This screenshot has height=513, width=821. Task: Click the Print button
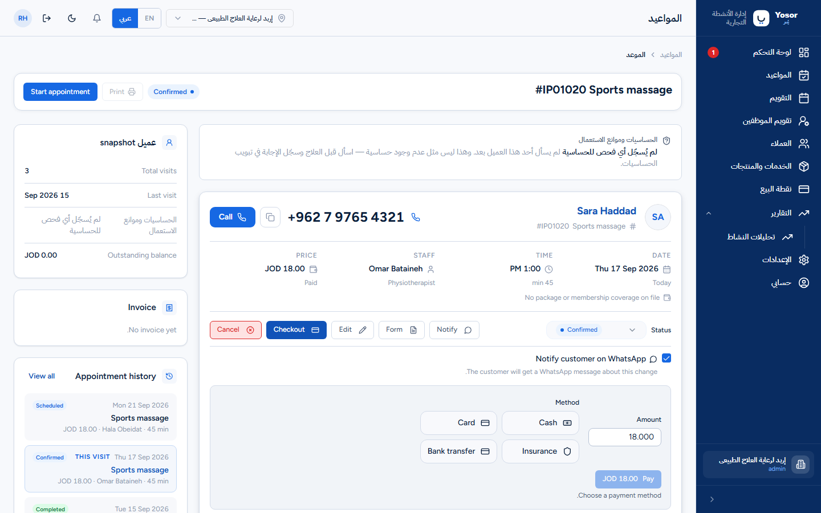coord(123,92)
